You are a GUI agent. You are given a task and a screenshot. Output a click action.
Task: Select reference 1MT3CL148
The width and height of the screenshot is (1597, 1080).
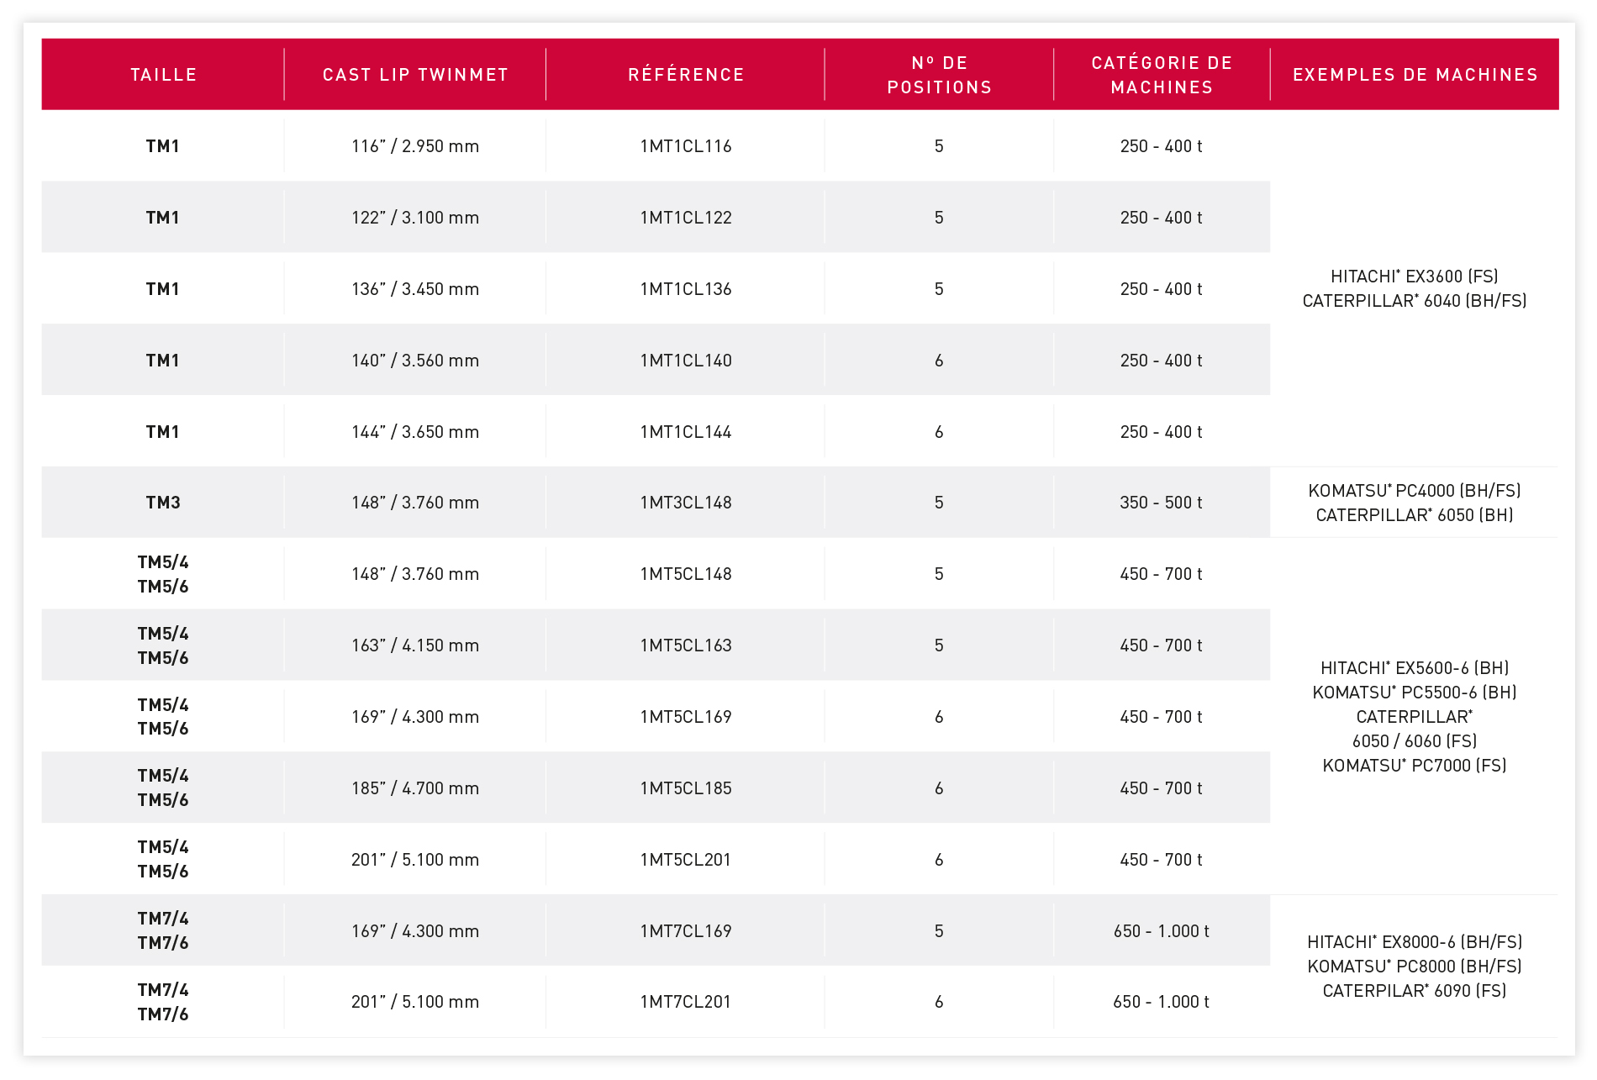point(686,503)
